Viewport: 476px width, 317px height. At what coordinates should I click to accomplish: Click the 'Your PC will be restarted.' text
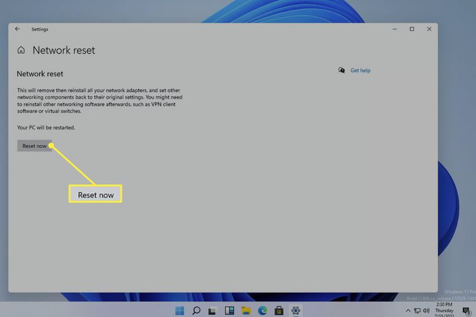pyautogui.click(x=46, y=128)
